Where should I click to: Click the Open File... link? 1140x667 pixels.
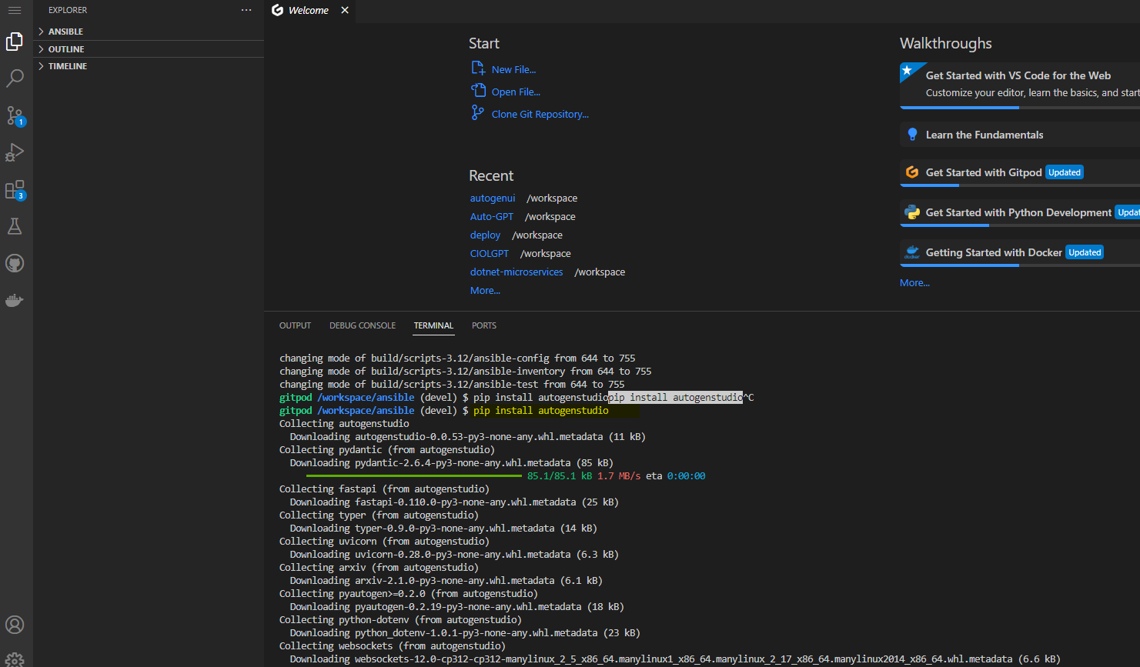point(516,92)
